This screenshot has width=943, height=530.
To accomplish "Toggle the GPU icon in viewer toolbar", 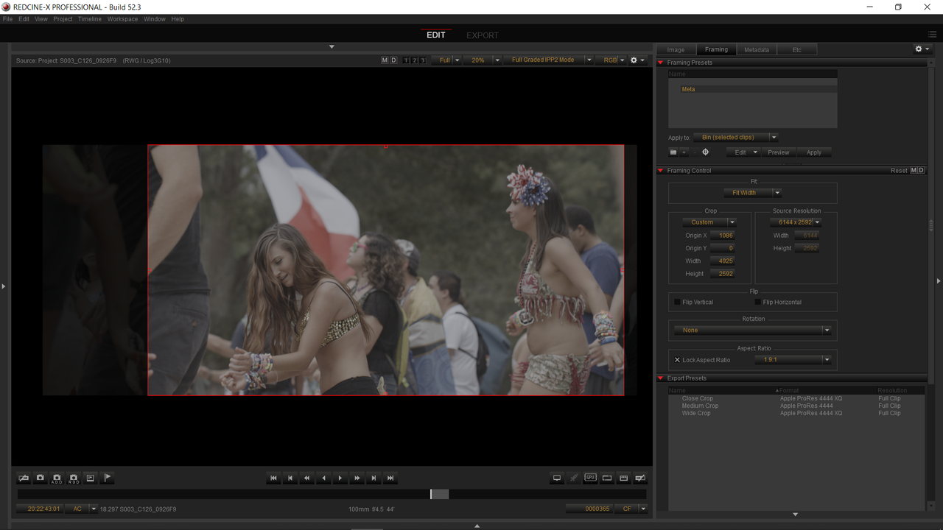I will point(590,478).
